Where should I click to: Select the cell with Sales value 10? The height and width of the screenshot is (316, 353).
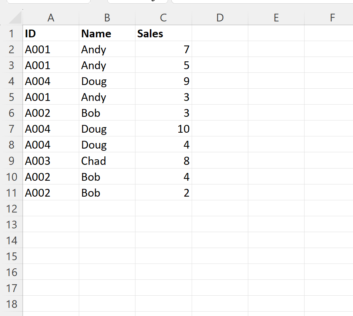(x=164, y=128)
